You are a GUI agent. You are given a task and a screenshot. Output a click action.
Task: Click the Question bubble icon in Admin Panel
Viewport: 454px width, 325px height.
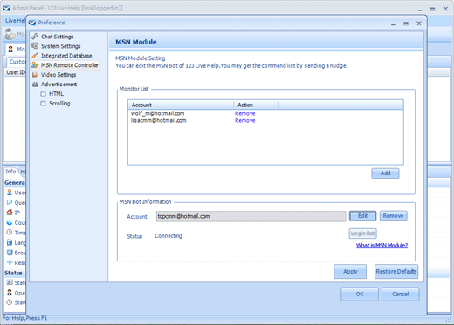click(x=10, y=202)
